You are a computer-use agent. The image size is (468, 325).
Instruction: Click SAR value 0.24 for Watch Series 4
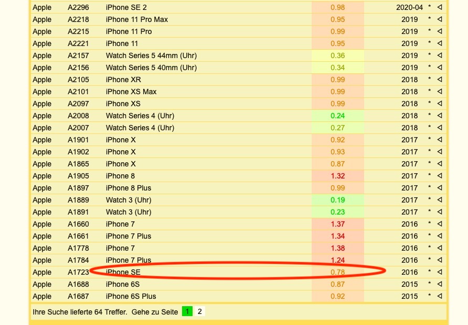337,116
